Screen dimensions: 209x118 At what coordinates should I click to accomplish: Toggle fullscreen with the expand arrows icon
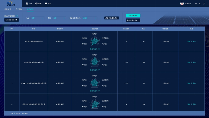click(204, 4)
